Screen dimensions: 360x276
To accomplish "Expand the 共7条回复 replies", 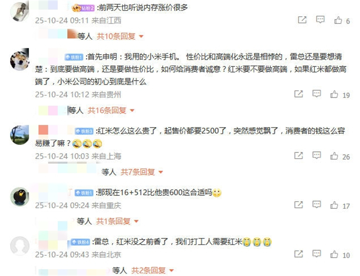I will (x=142, y=172).
